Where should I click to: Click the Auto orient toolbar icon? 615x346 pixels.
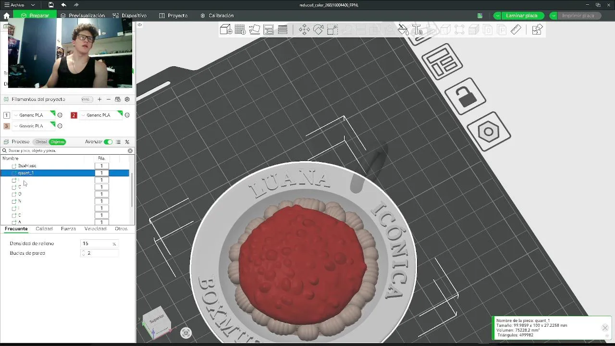tap(255, 30)
